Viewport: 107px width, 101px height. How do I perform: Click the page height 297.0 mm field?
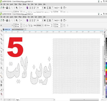pyautogui.click(x=17, y=27)
